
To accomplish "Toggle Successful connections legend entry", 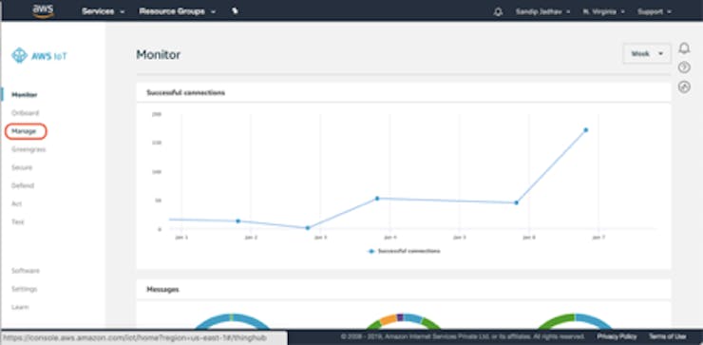I will 404,251.
